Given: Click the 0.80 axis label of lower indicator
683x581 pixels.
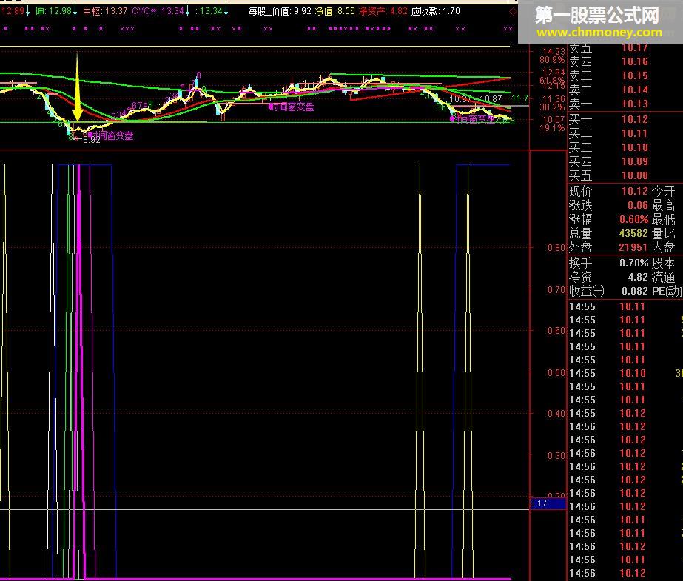Looking at the screenshot, I should click(x=556, y=248).
